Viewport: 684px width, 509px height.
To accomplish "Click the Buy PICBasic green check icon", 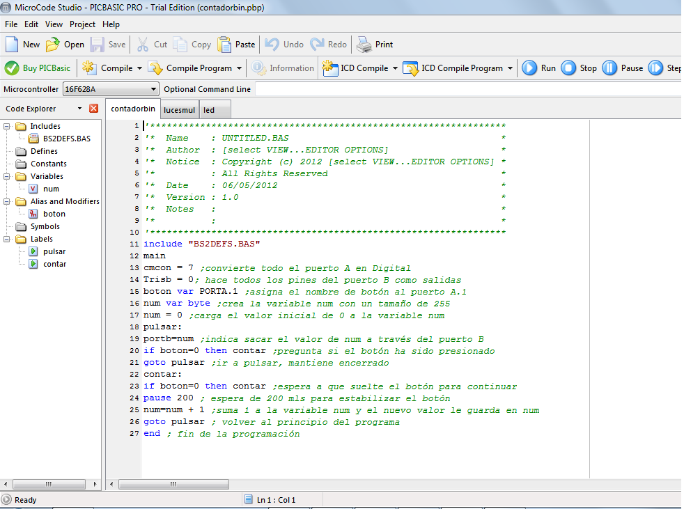I will pyautogui.click(x=12, y=68).
